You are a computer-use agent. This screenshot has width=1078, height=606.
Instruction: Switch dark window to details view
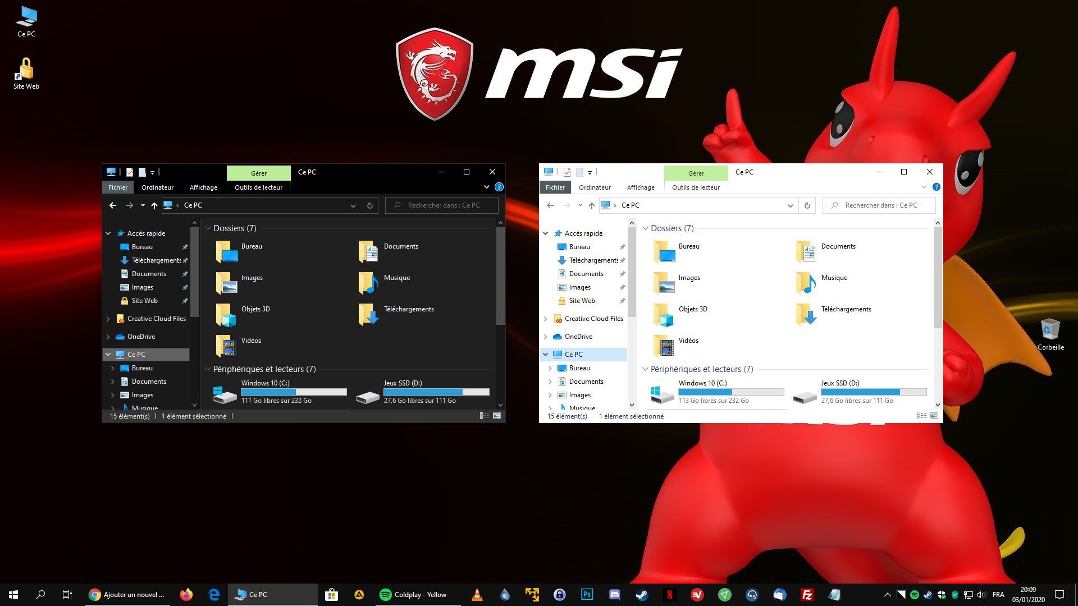point(485,416)
